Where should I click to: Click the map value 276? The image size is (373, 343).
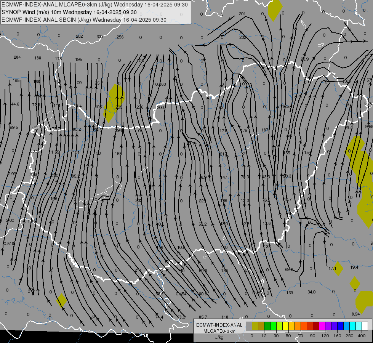[x=140, y=107]
